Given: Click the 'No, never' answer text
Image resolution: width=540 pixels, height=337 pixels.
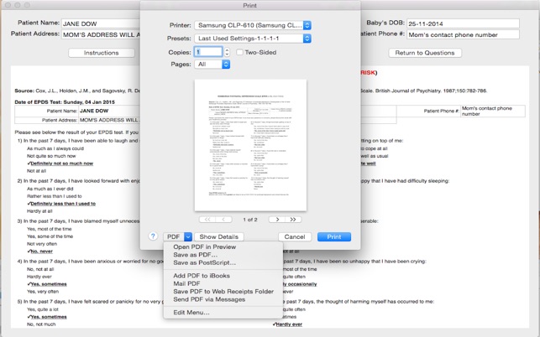Looking at the screenshot, I should (x=40, y=251).
